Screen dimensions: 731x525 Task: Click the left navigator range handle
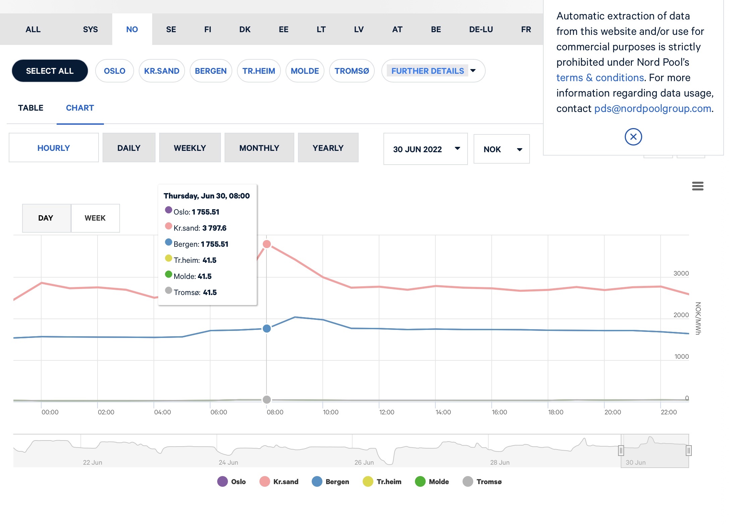tap(621, 450)
